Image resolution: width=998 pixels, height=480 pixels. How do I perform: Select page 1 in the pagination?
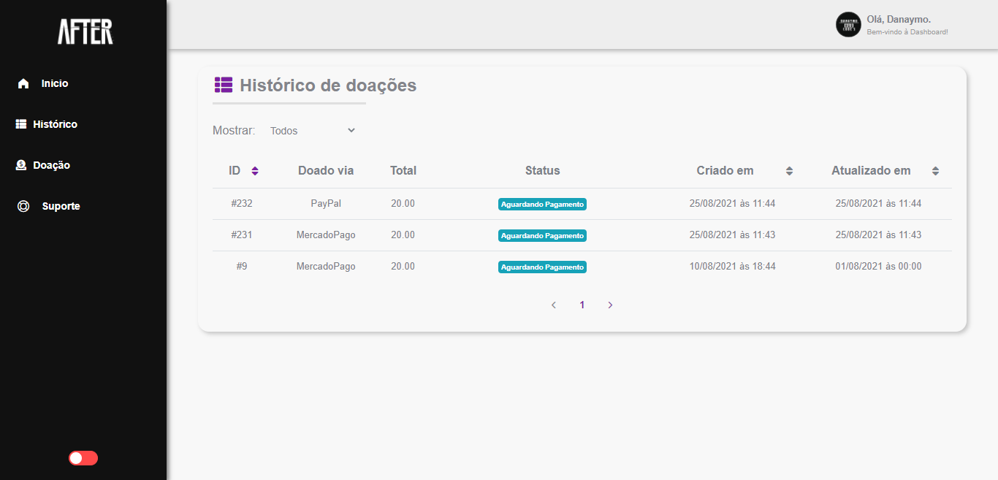(x=582, y=305)
